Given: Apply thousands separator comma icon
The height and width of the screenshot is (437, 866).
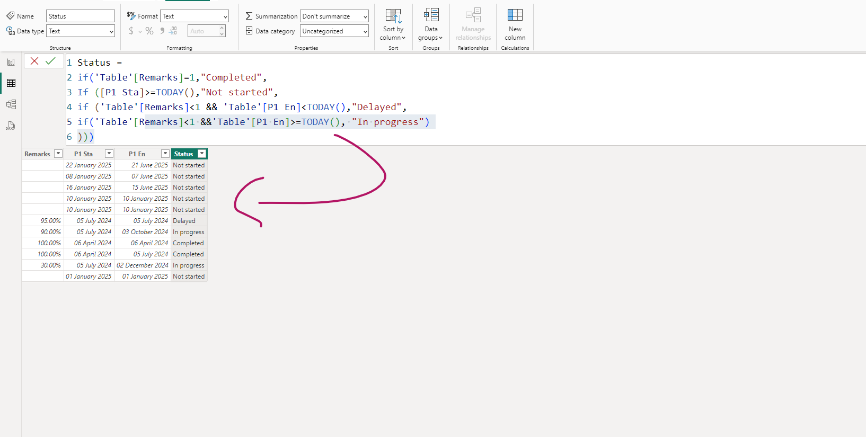Looking at the screenshot, I should pos(162,31).
